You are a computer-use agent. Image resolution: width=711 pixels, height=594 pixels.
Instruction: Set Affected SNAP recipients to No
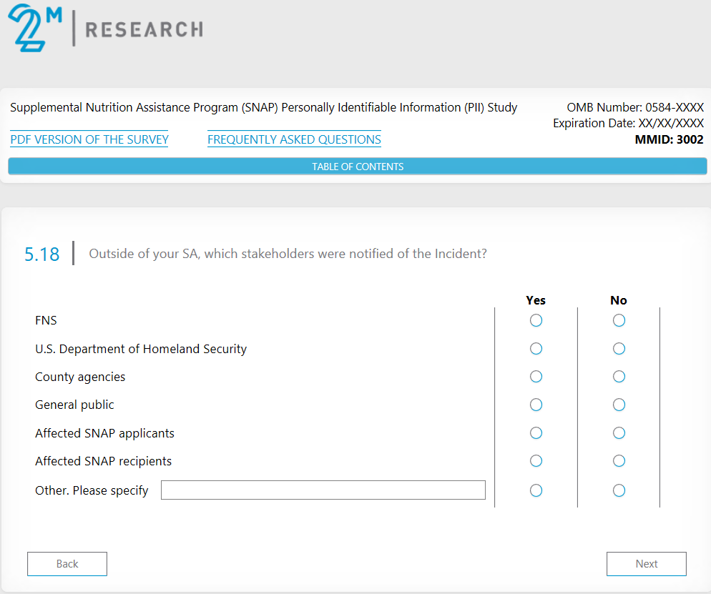coord(619,461)
